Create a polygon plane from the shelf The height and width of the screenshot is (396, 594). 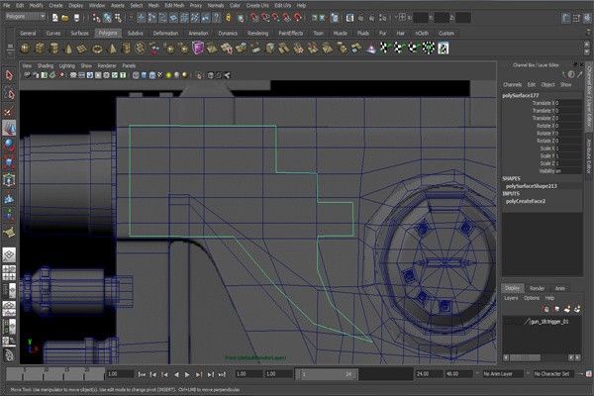82,49
